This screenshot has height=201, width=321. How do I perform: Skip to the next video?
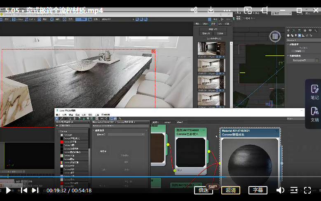point(35,190)
